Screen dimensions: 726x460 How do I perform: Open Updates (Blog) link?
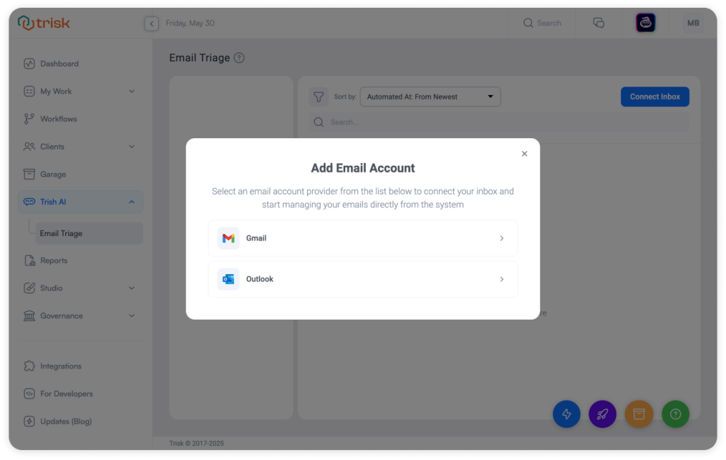(x=80, y=422)
